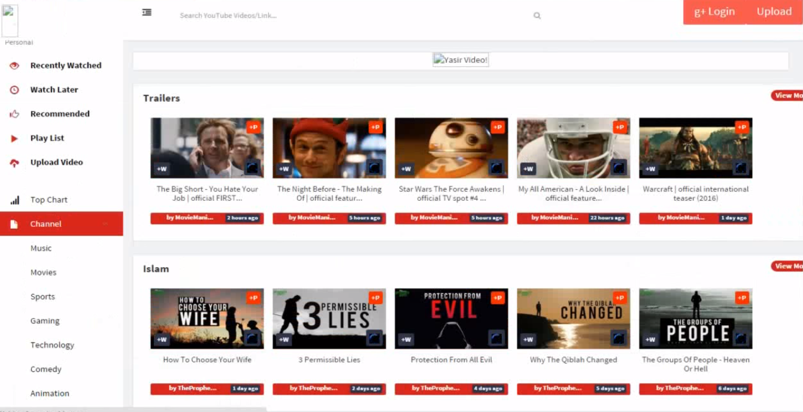Click the thumbs-up Recommended icon

14,114
